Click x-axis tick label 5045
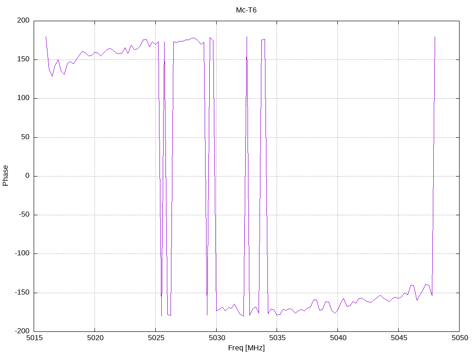The image size is (472, 354). pyautogui.click(x=399, y=338)
